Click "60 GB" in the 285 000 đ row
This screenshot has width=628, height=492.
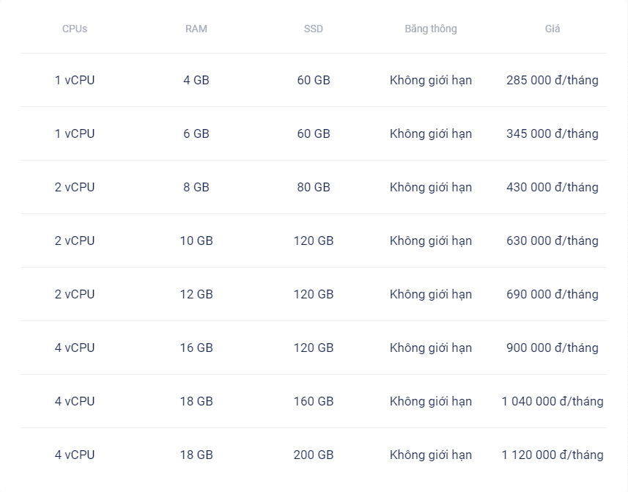[x=314, y=80]
